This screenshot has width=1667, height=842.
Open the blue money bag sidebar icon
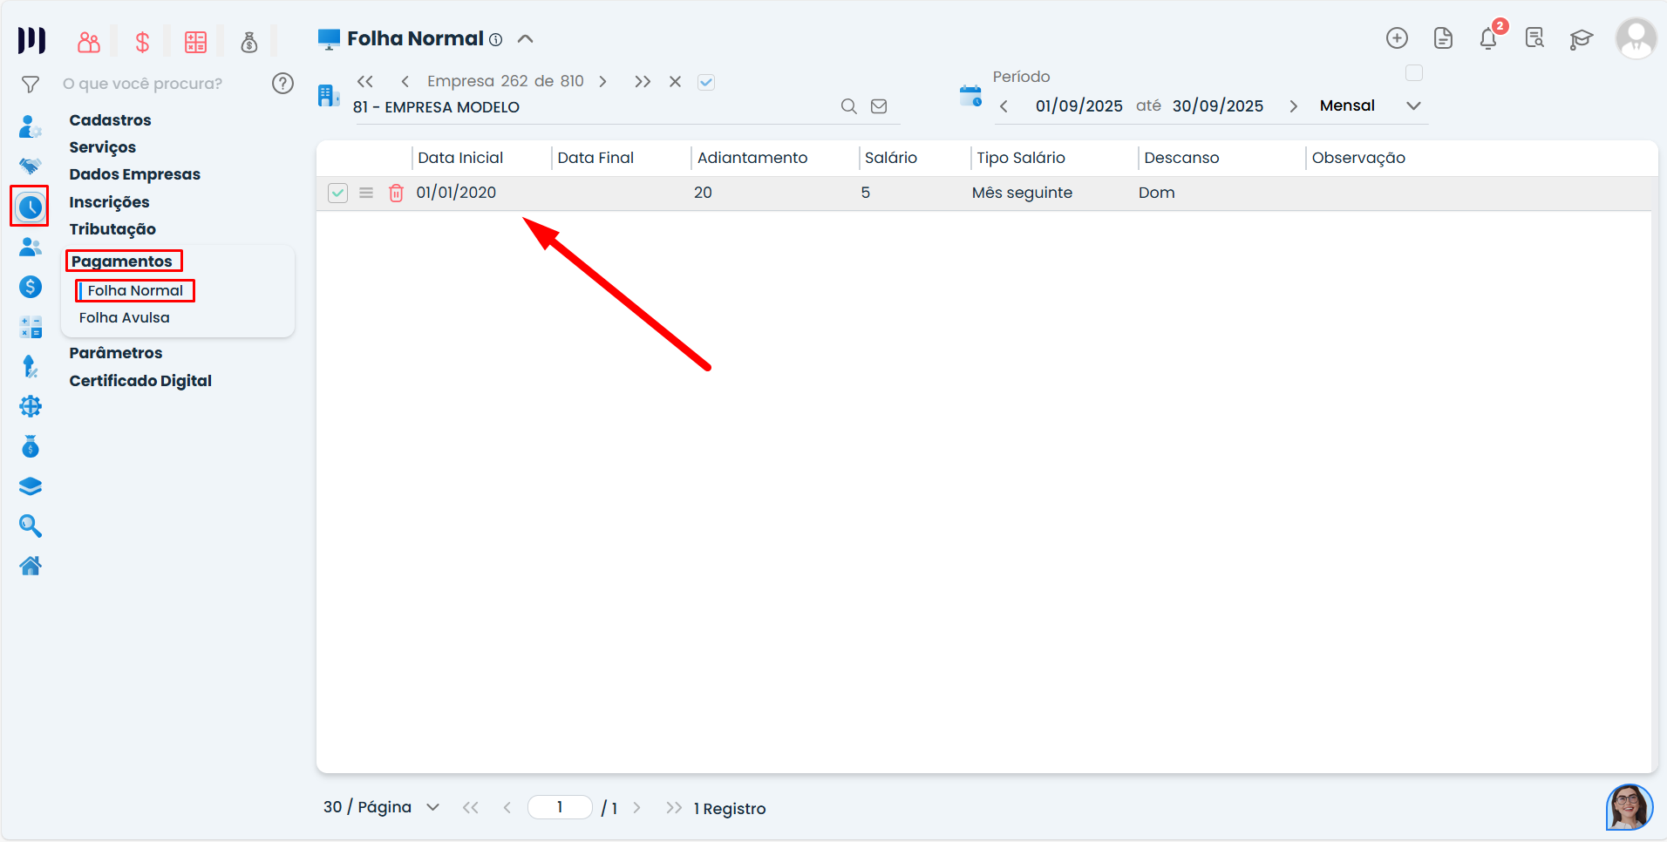click(31, 446)
